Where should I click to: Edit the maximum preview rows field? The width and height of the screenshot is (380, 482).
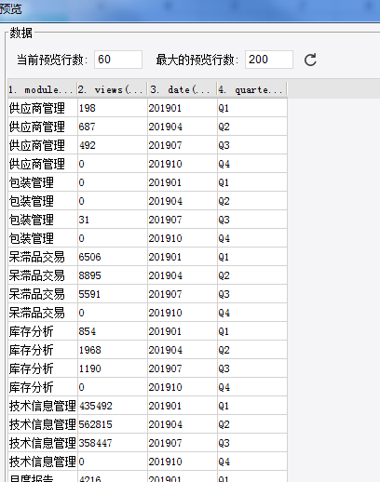(269, 60)
